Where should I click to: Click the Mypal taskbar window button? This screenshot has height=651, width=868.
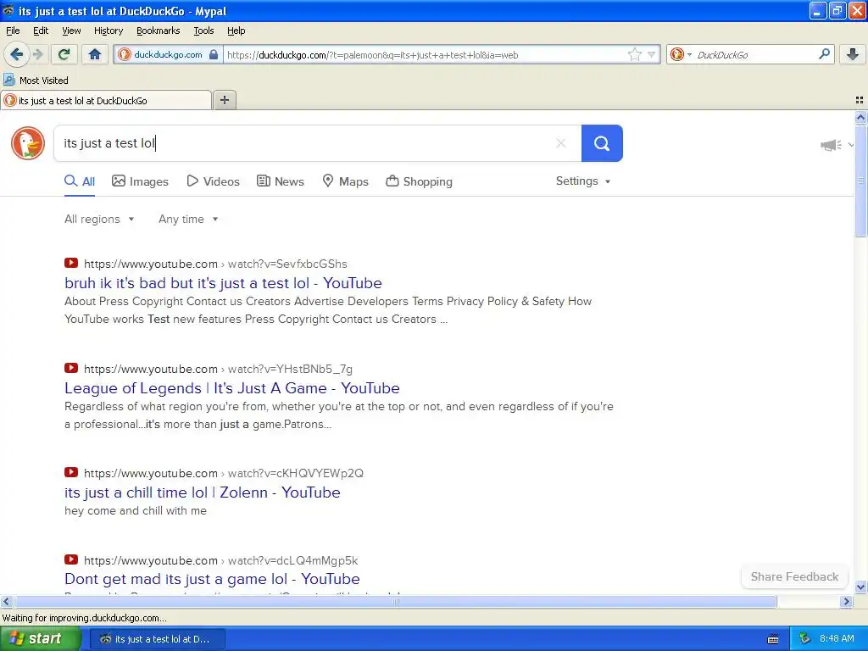pyautogui.click(x=157, y=639)
